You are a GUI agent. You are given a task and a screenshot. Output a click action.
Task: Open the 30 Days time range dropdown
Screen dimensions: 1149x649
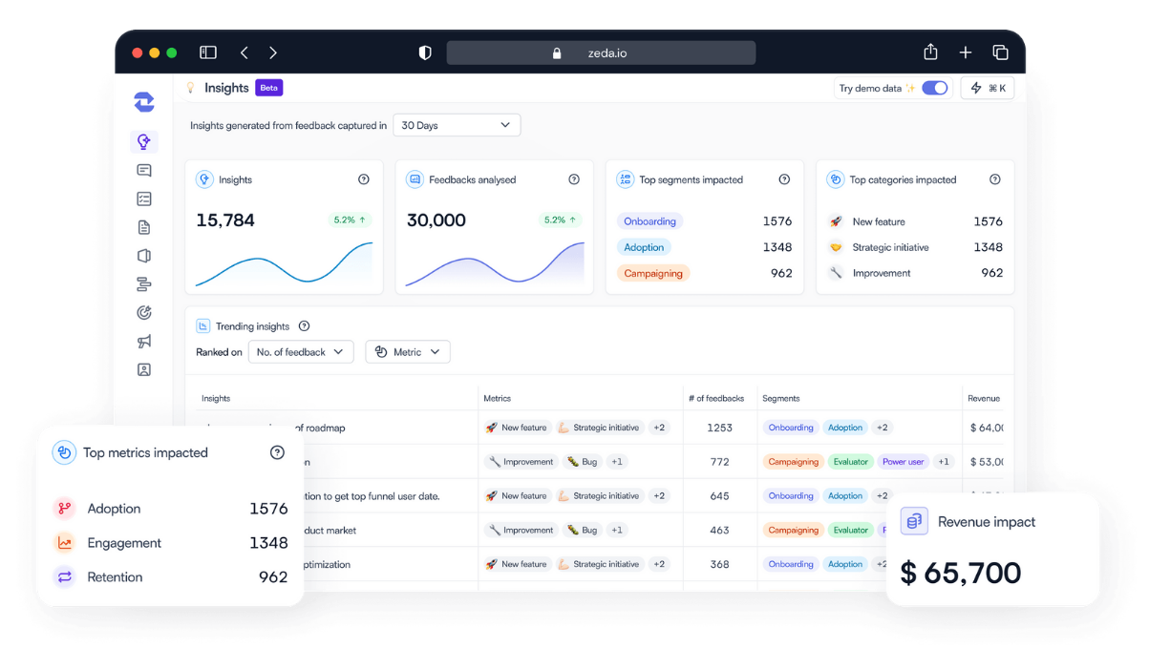coord(456,124)
